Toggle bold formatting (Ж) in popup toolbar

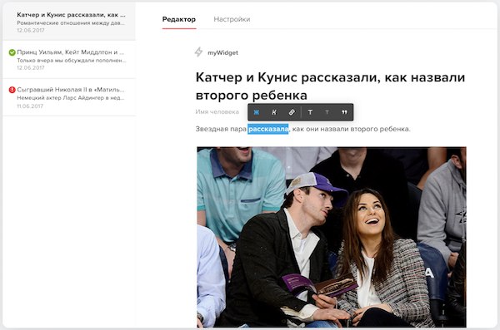tap(257, 112)
